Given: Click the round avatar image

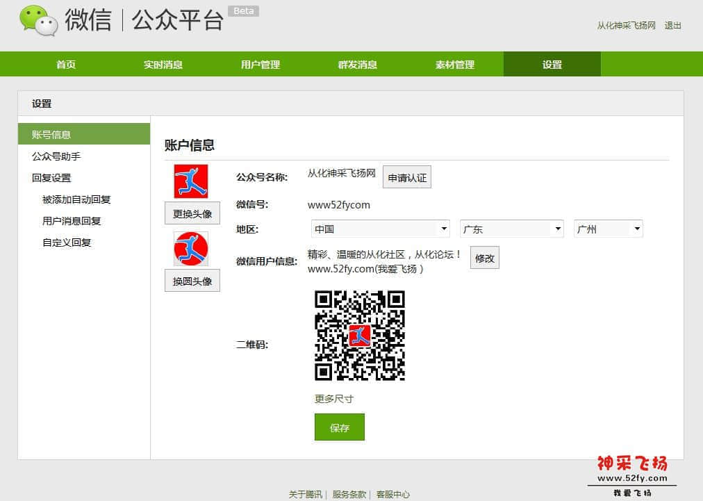Looking at the screenshot, I should coord(191,249).
